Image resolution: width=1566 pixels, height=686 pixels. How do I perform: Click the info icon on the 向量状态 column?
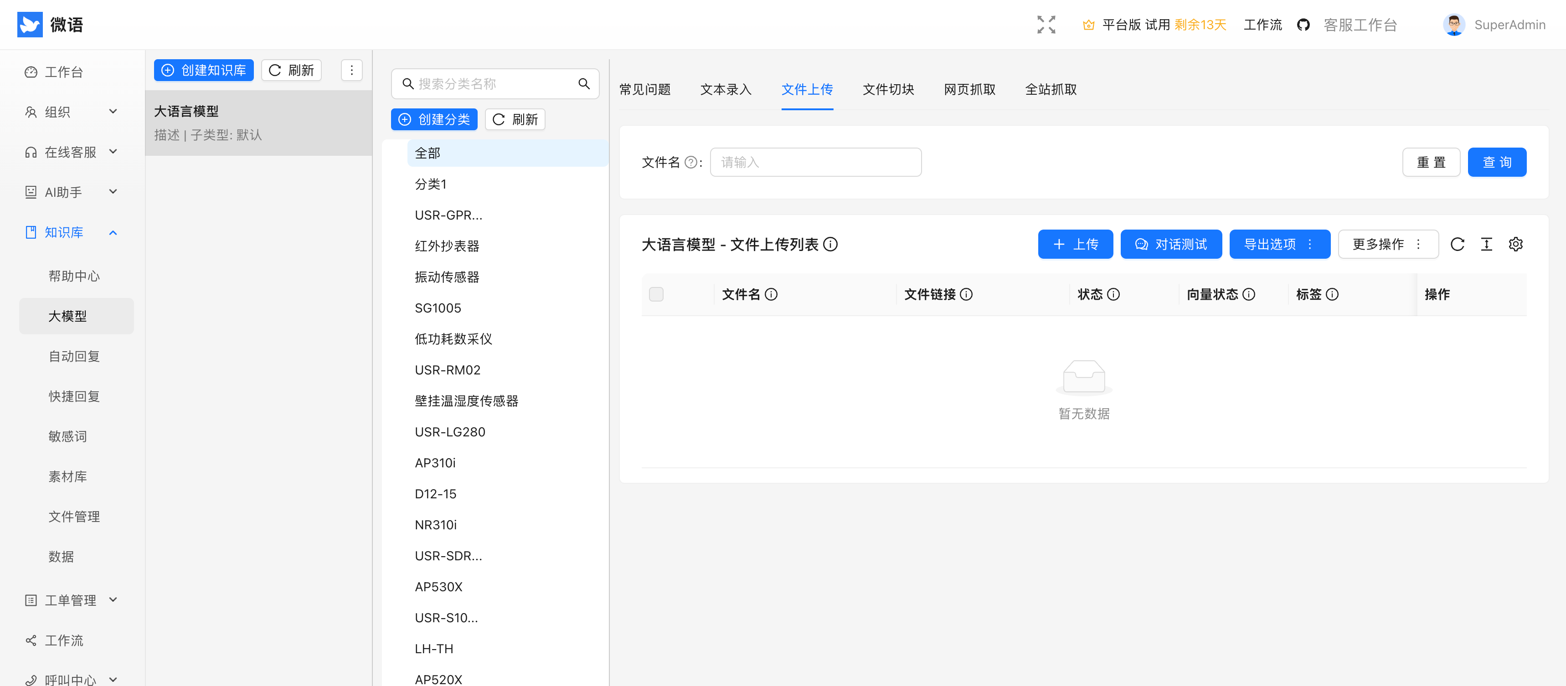point(1250,294)
